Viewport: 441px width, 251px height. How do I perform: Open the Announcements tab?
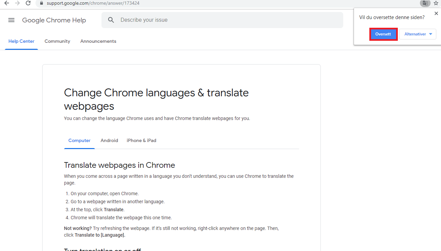click(x=98, y=41)
